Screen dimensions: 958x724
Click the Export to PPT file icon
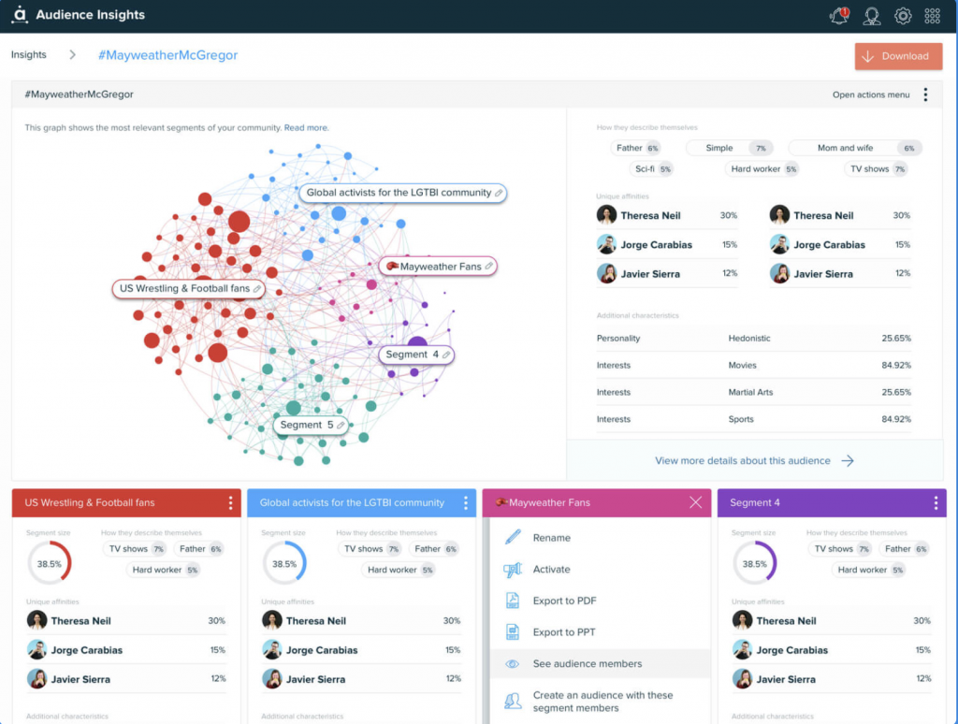513,631
